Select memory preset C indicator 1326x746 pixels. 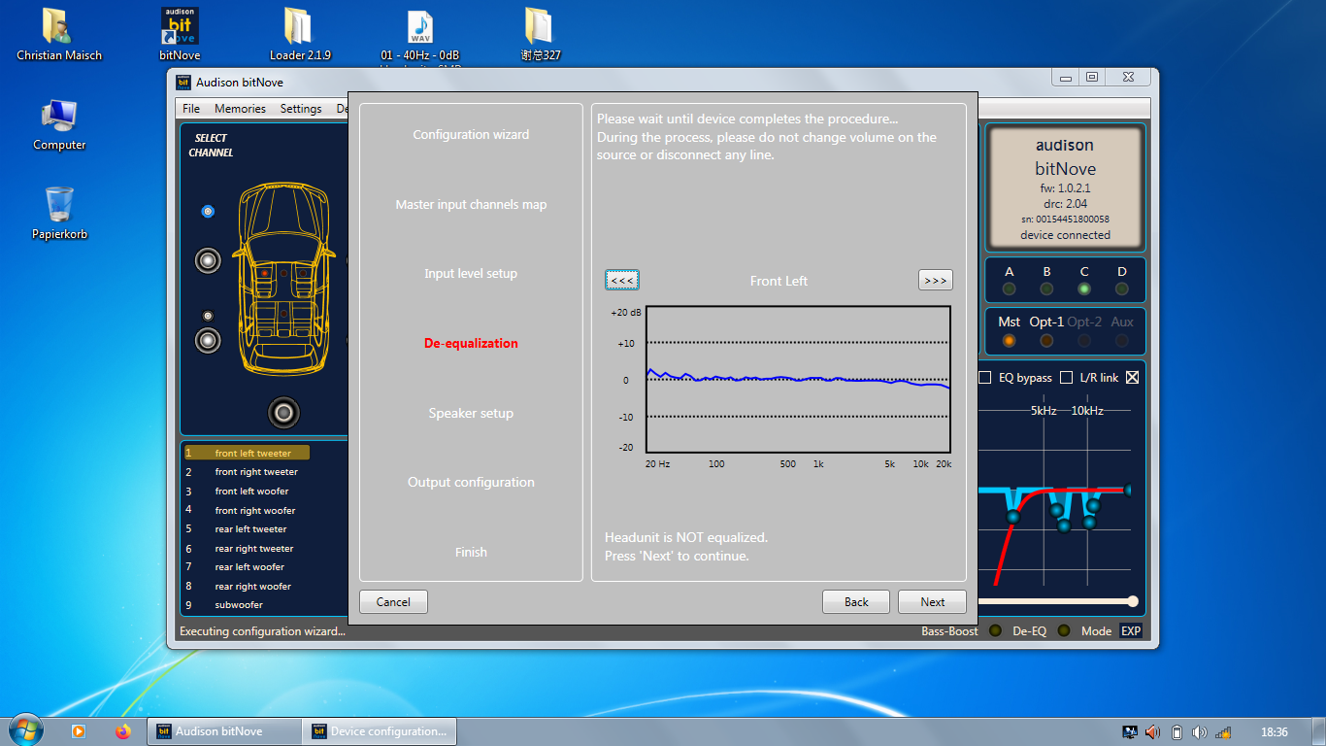[x=1084, y=288]
